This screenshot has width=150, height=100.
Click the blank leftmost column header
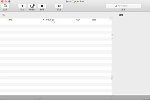pyautogui.click(x=3, y=19)
